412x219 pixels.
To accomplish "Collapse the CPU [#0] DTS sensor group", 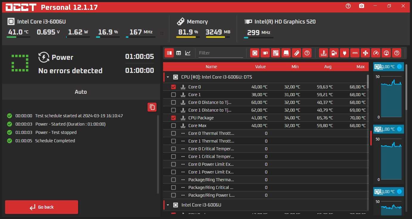I will [x=168, y=77].
